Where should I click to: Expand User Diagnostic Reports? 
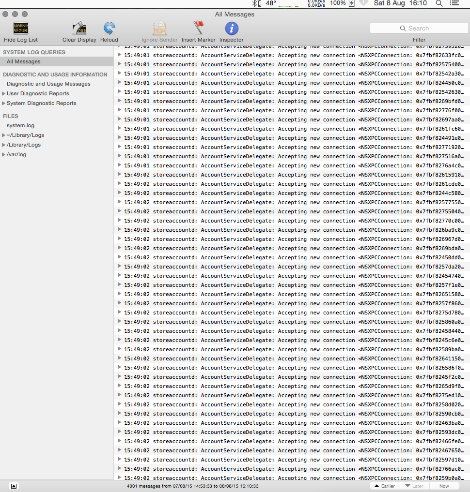3,93
